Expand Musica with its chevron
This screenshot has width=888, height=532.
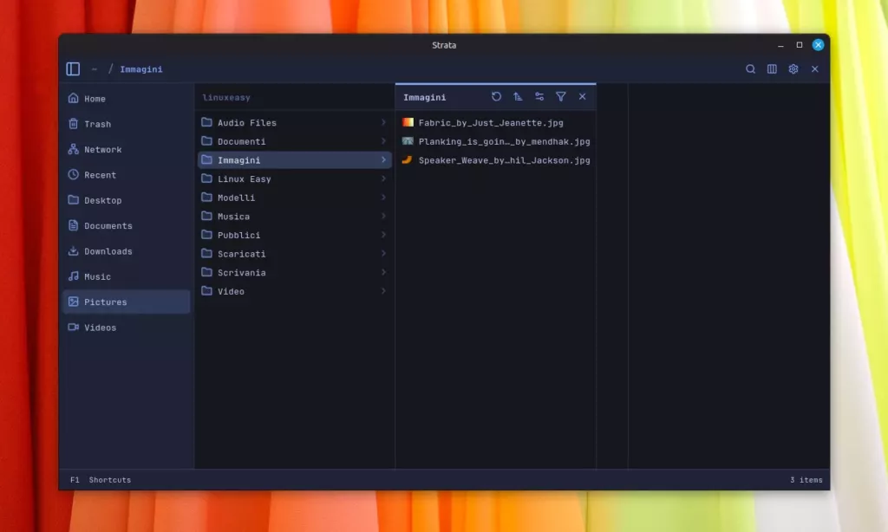click(x=383, y=216)
